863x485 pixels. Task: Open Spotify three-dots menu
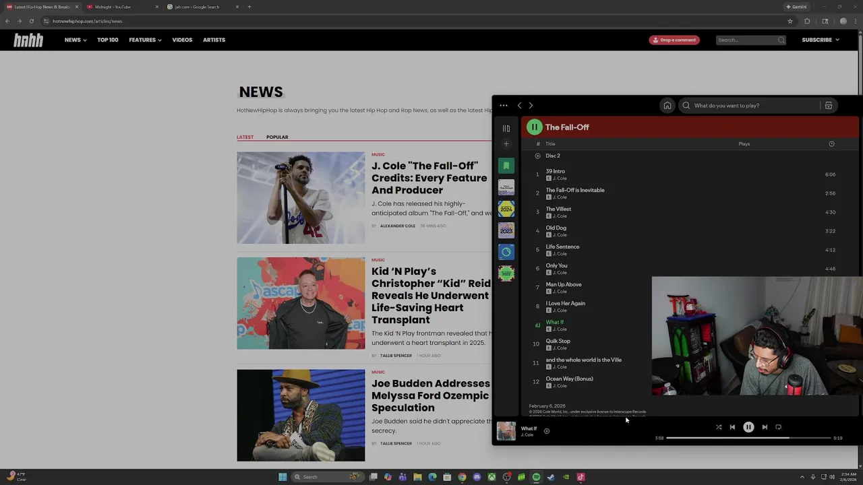504,105
